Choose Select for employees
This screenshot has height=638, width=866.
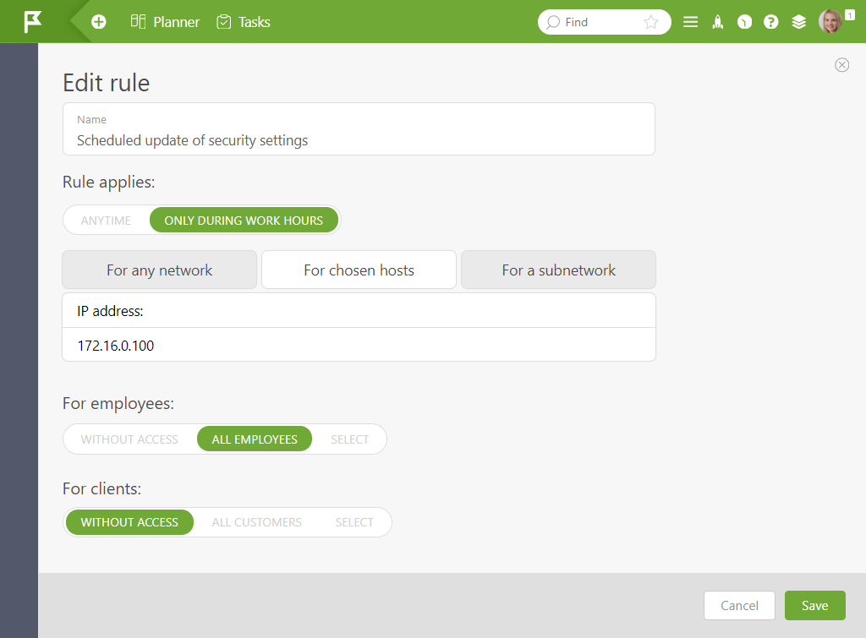(349, 439)
